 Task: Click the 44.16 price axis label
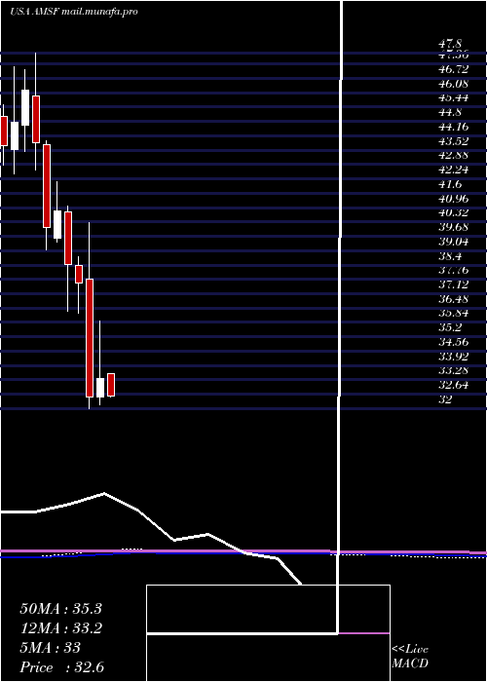click(454, 127)
